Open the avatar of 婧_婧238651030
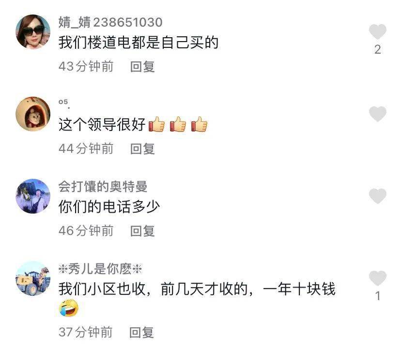The image size is (401, 347). [x=33, y=32]
